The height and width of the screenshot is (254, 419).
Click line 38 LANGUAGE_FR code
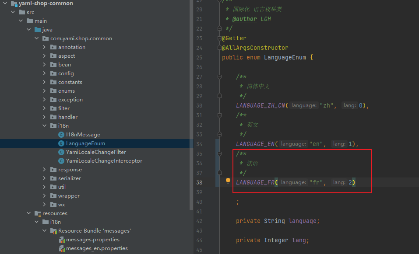click(255, 183)
